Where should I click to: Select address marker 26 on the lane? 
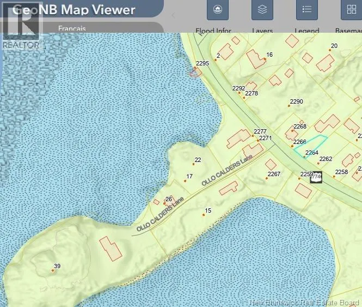(x=164, y=203)
